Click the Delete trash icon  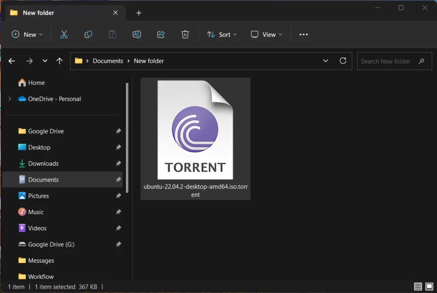(185, 34)
